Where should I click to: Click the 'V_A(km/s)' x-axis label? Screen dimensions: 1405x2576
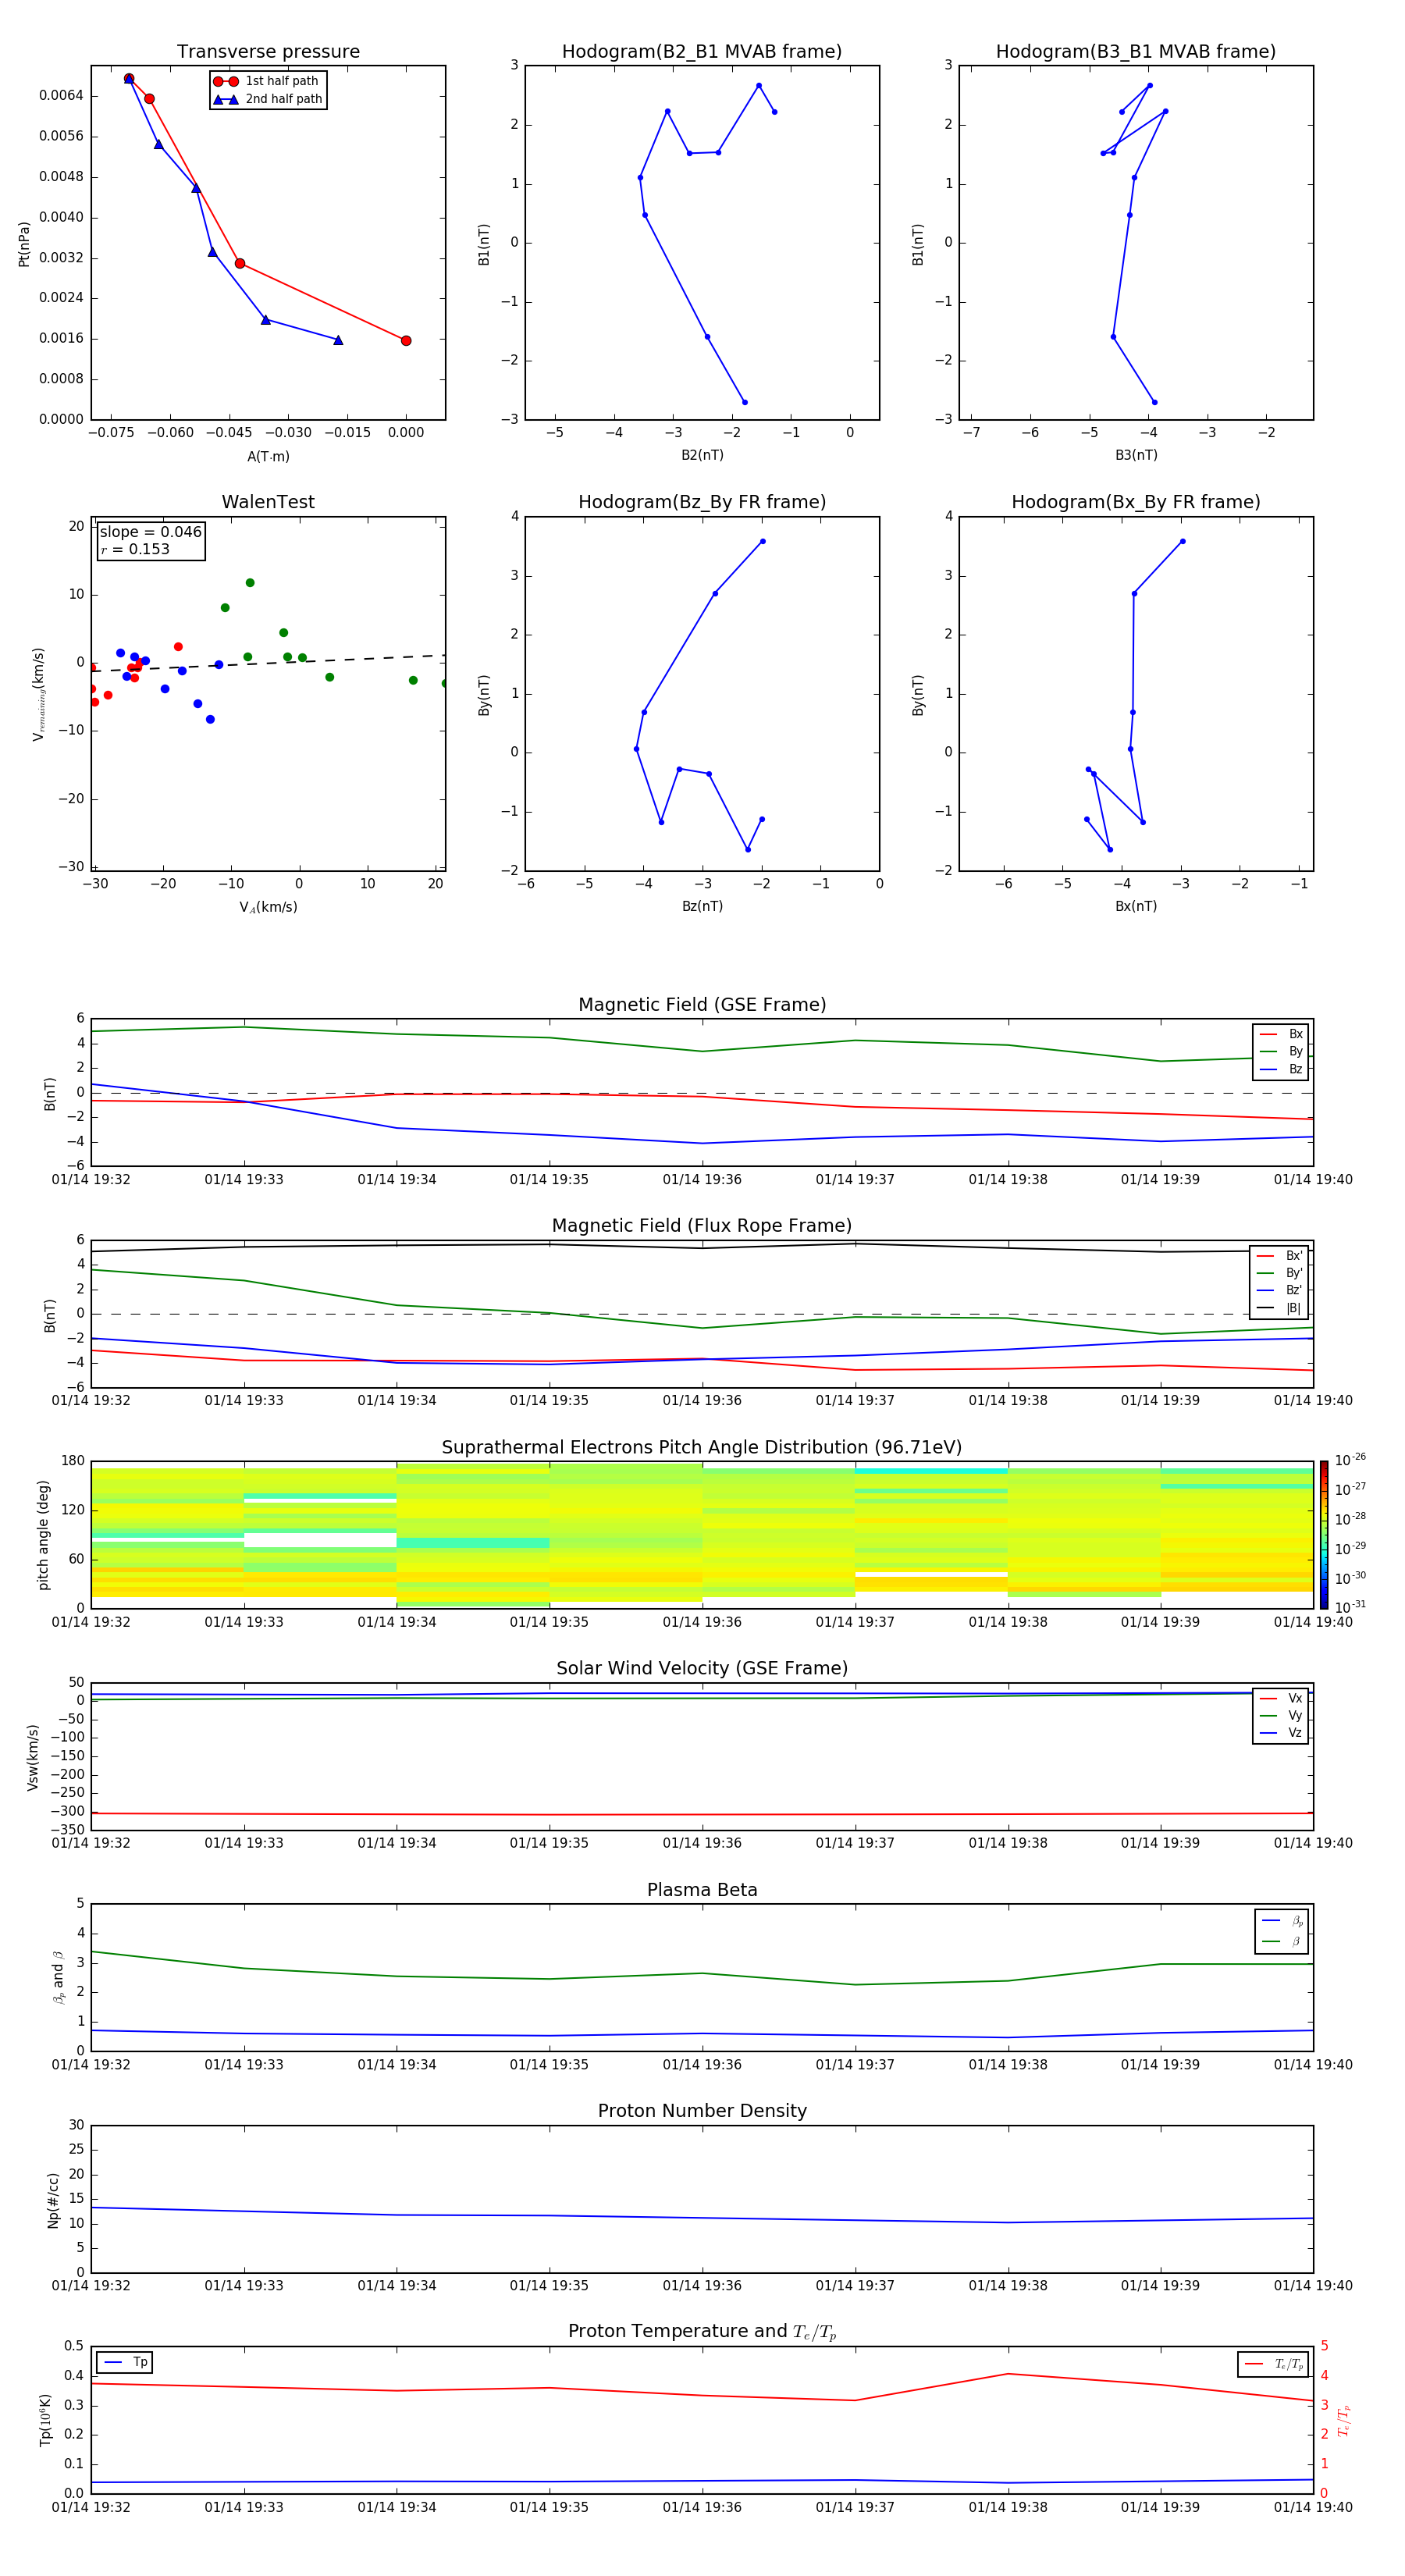pyautogui.click(x=268, y=907)
